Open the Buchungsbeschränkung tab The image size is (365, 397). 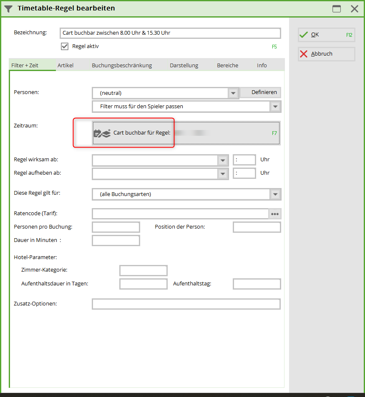coord(122,65)
